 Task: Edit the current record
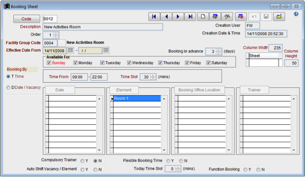click(x=215, y=17)
